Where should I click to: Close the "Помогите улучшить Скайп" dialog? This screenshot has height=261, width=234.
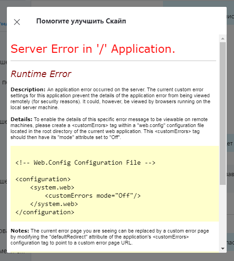click(x=17, y=22)
